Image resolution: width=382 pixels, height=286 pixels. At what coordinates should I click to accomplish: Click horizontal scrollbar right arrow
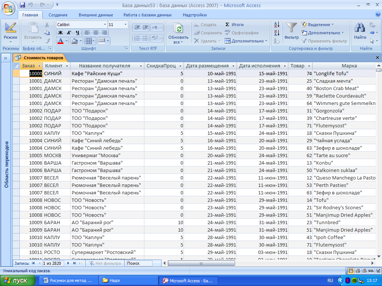(x=373, y=263)
